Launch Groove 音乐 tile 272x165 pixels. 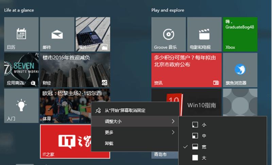pos(168,34)
